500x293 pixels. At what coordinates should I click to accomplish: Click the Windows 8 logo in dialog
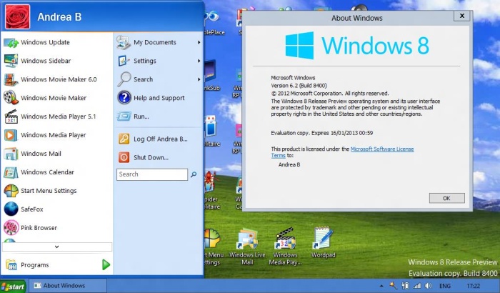pos(357,46)
